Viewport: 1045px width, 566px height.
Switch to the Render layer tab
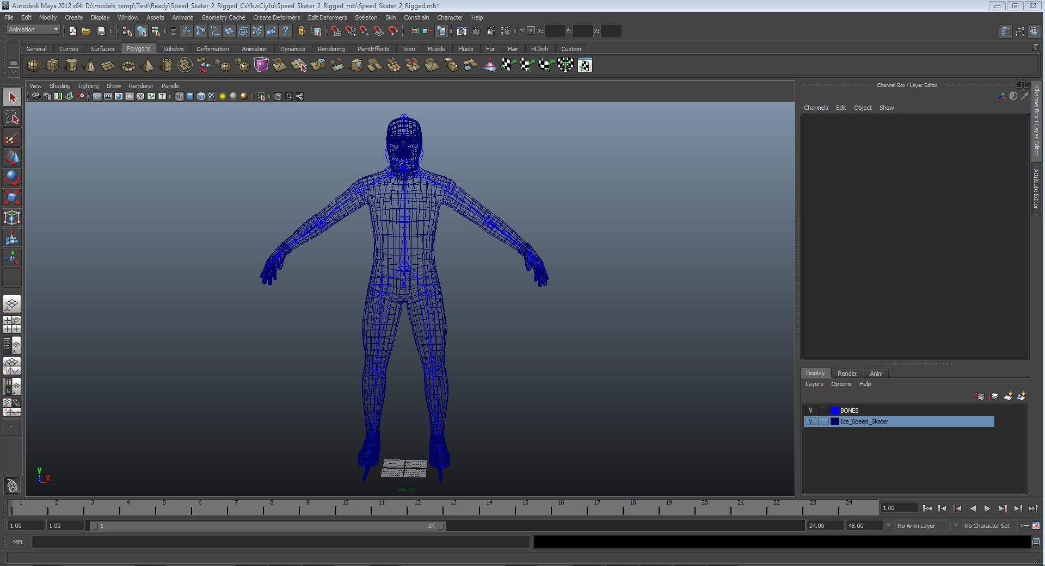(x=847, y=374)
